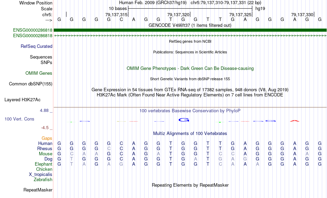The height and width of the screenshot is (198, 327).
Task: Click the GENCODE V49lift37 track title
Action: click(x=190, y=25)
